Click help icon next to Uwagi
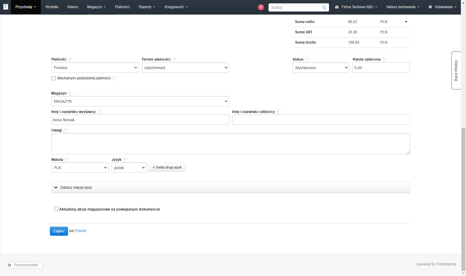The height and width of the screenshot is (276, 466). click(x=65, y=130)
